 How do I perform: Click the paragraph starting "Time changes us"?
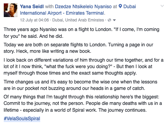80,85
